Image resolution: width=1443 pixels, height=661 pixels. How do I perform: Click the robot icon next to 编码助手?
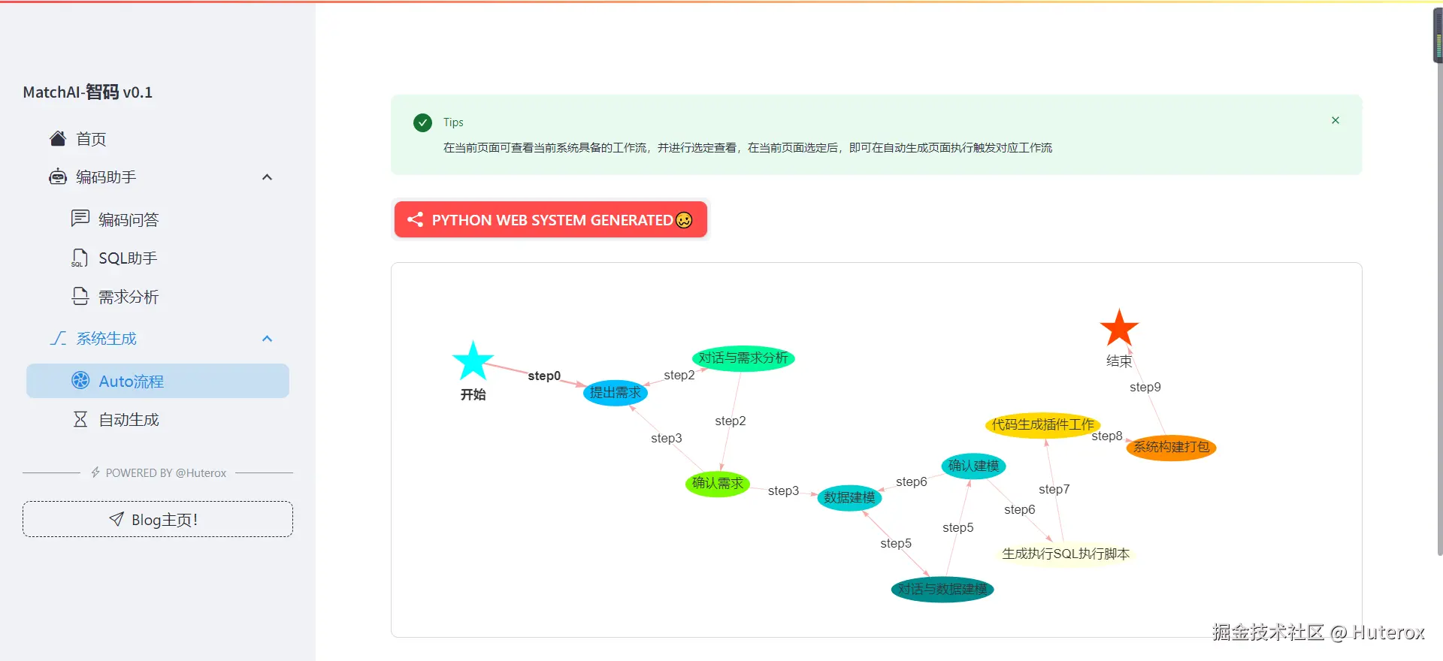pos(58,177)
